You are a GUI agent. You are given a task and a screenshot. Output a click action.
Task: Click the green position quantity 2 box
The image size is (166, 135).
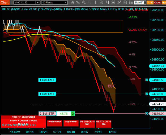pyautogui.click(x=73, y=114)
